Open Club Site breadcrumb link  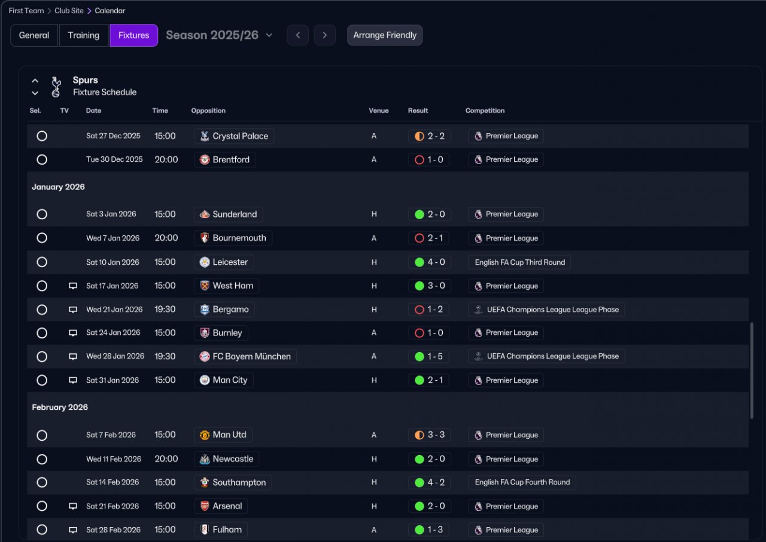pos(69,11)
